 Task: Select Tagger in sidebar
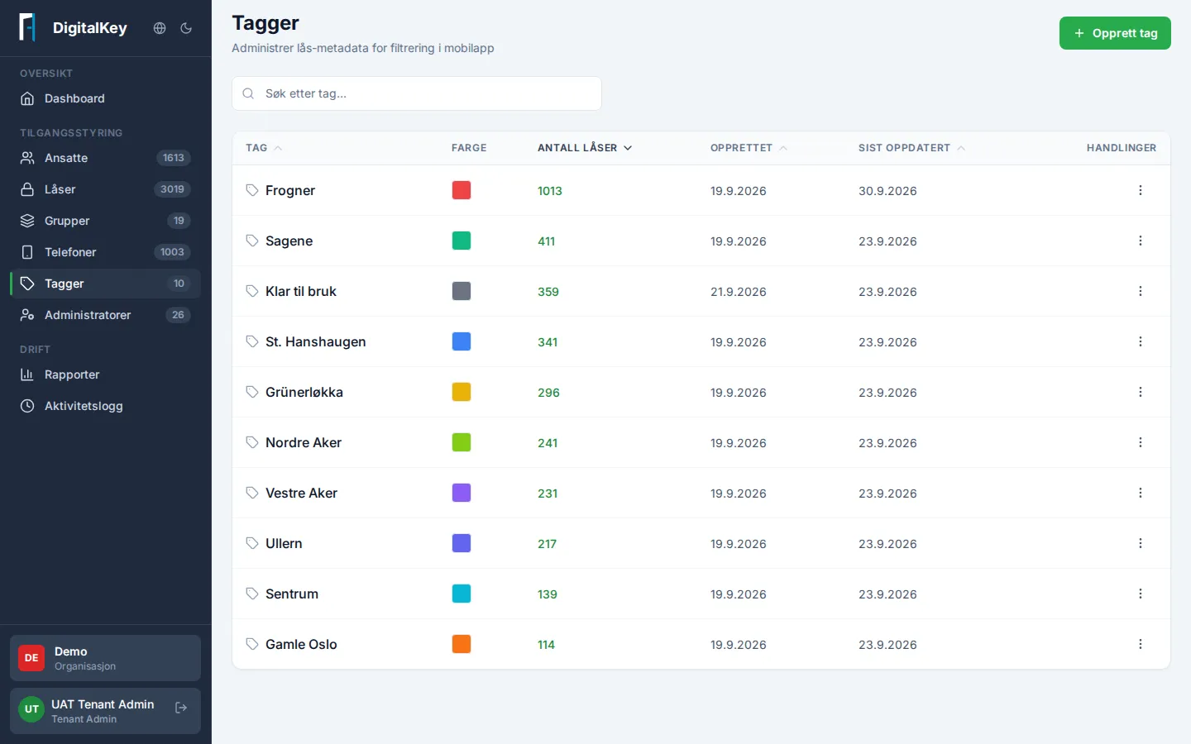point(105,284)
